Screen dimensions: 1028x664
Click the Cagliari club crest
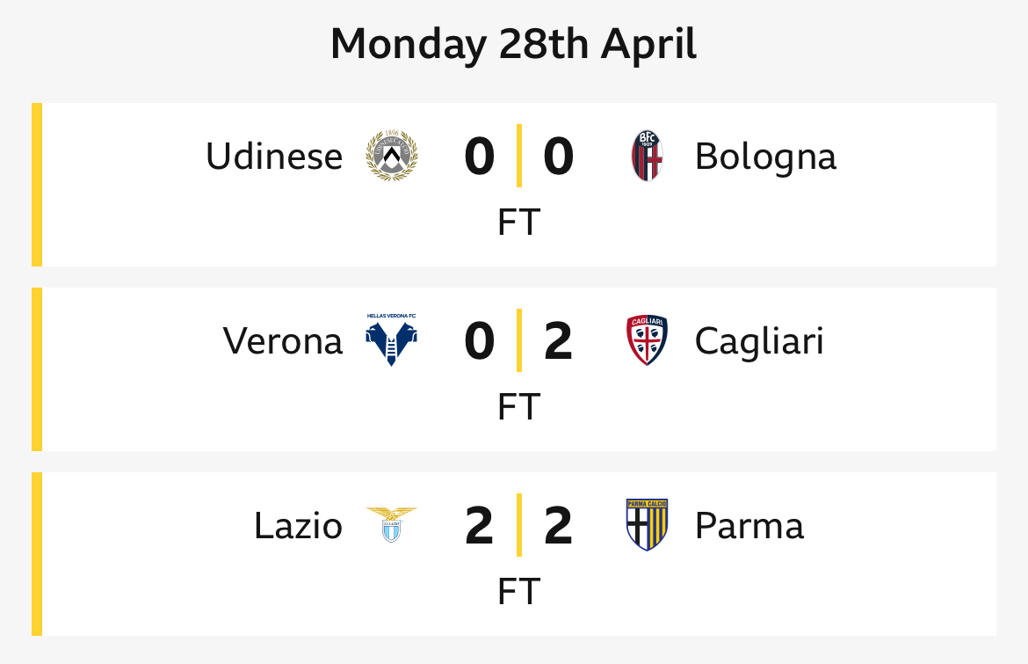pos(647,340)
